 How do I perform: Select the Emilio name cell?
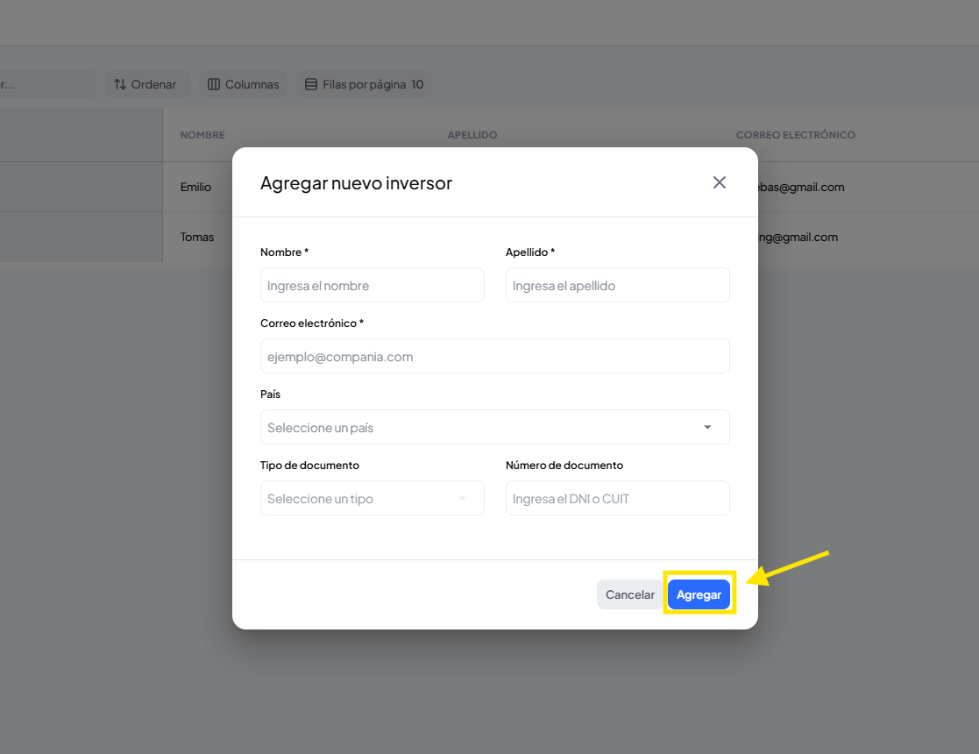(x=196, y=187)
